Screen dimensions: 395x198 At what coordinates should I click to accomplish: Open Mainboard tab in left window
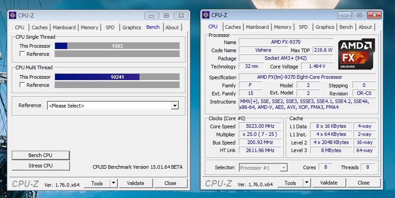(64, 27)
